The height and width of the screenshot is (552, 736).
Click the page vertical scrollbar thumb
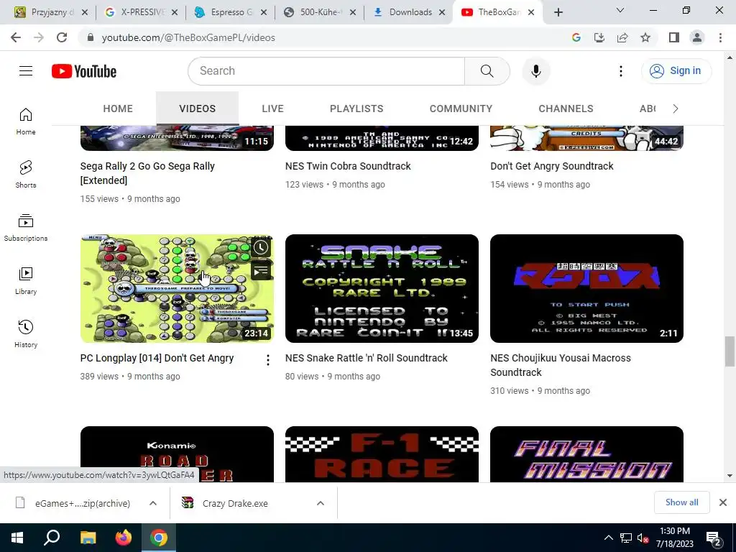(x=730, y=351)
